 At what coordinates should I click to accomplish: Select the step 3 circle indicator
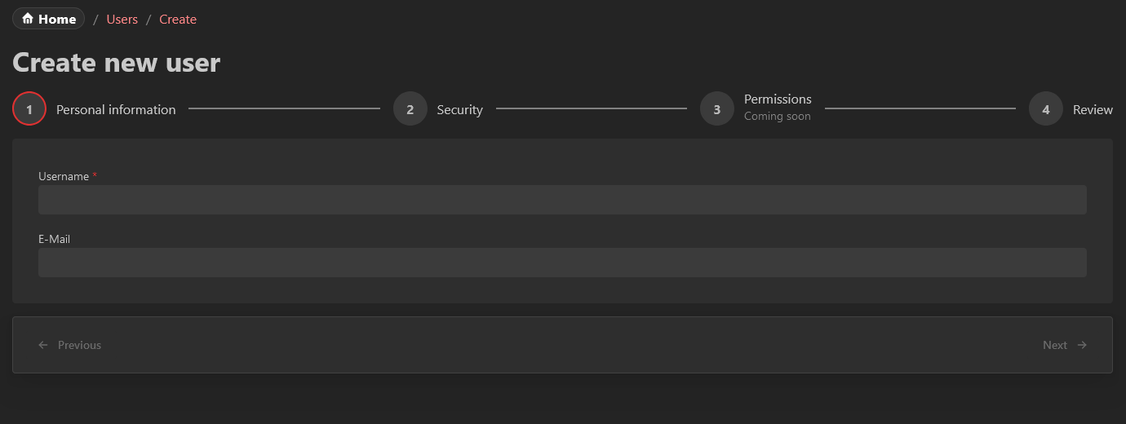click(717, 109)
